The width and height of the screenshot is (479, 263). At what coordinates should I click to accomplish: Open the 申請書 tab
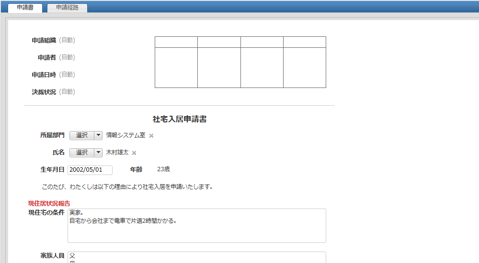click(x=25, y=8)
